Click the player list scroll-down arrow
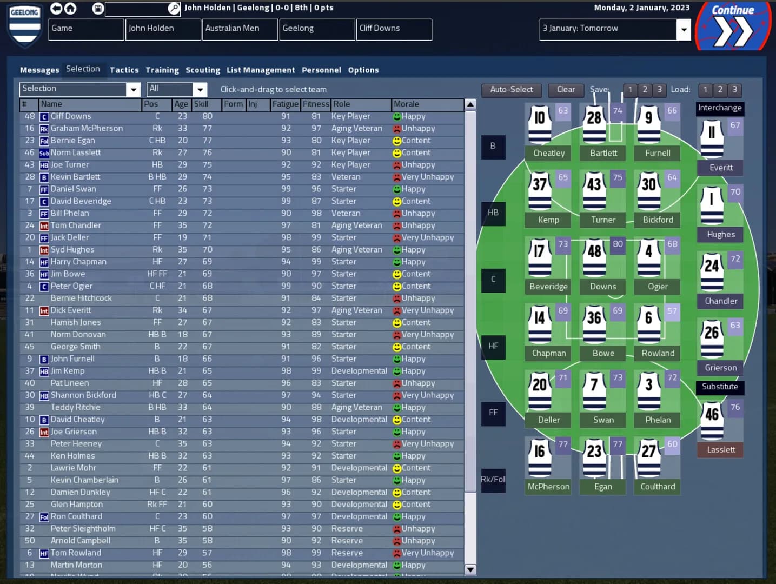The image size is (776, 584). tap(470, 569)
